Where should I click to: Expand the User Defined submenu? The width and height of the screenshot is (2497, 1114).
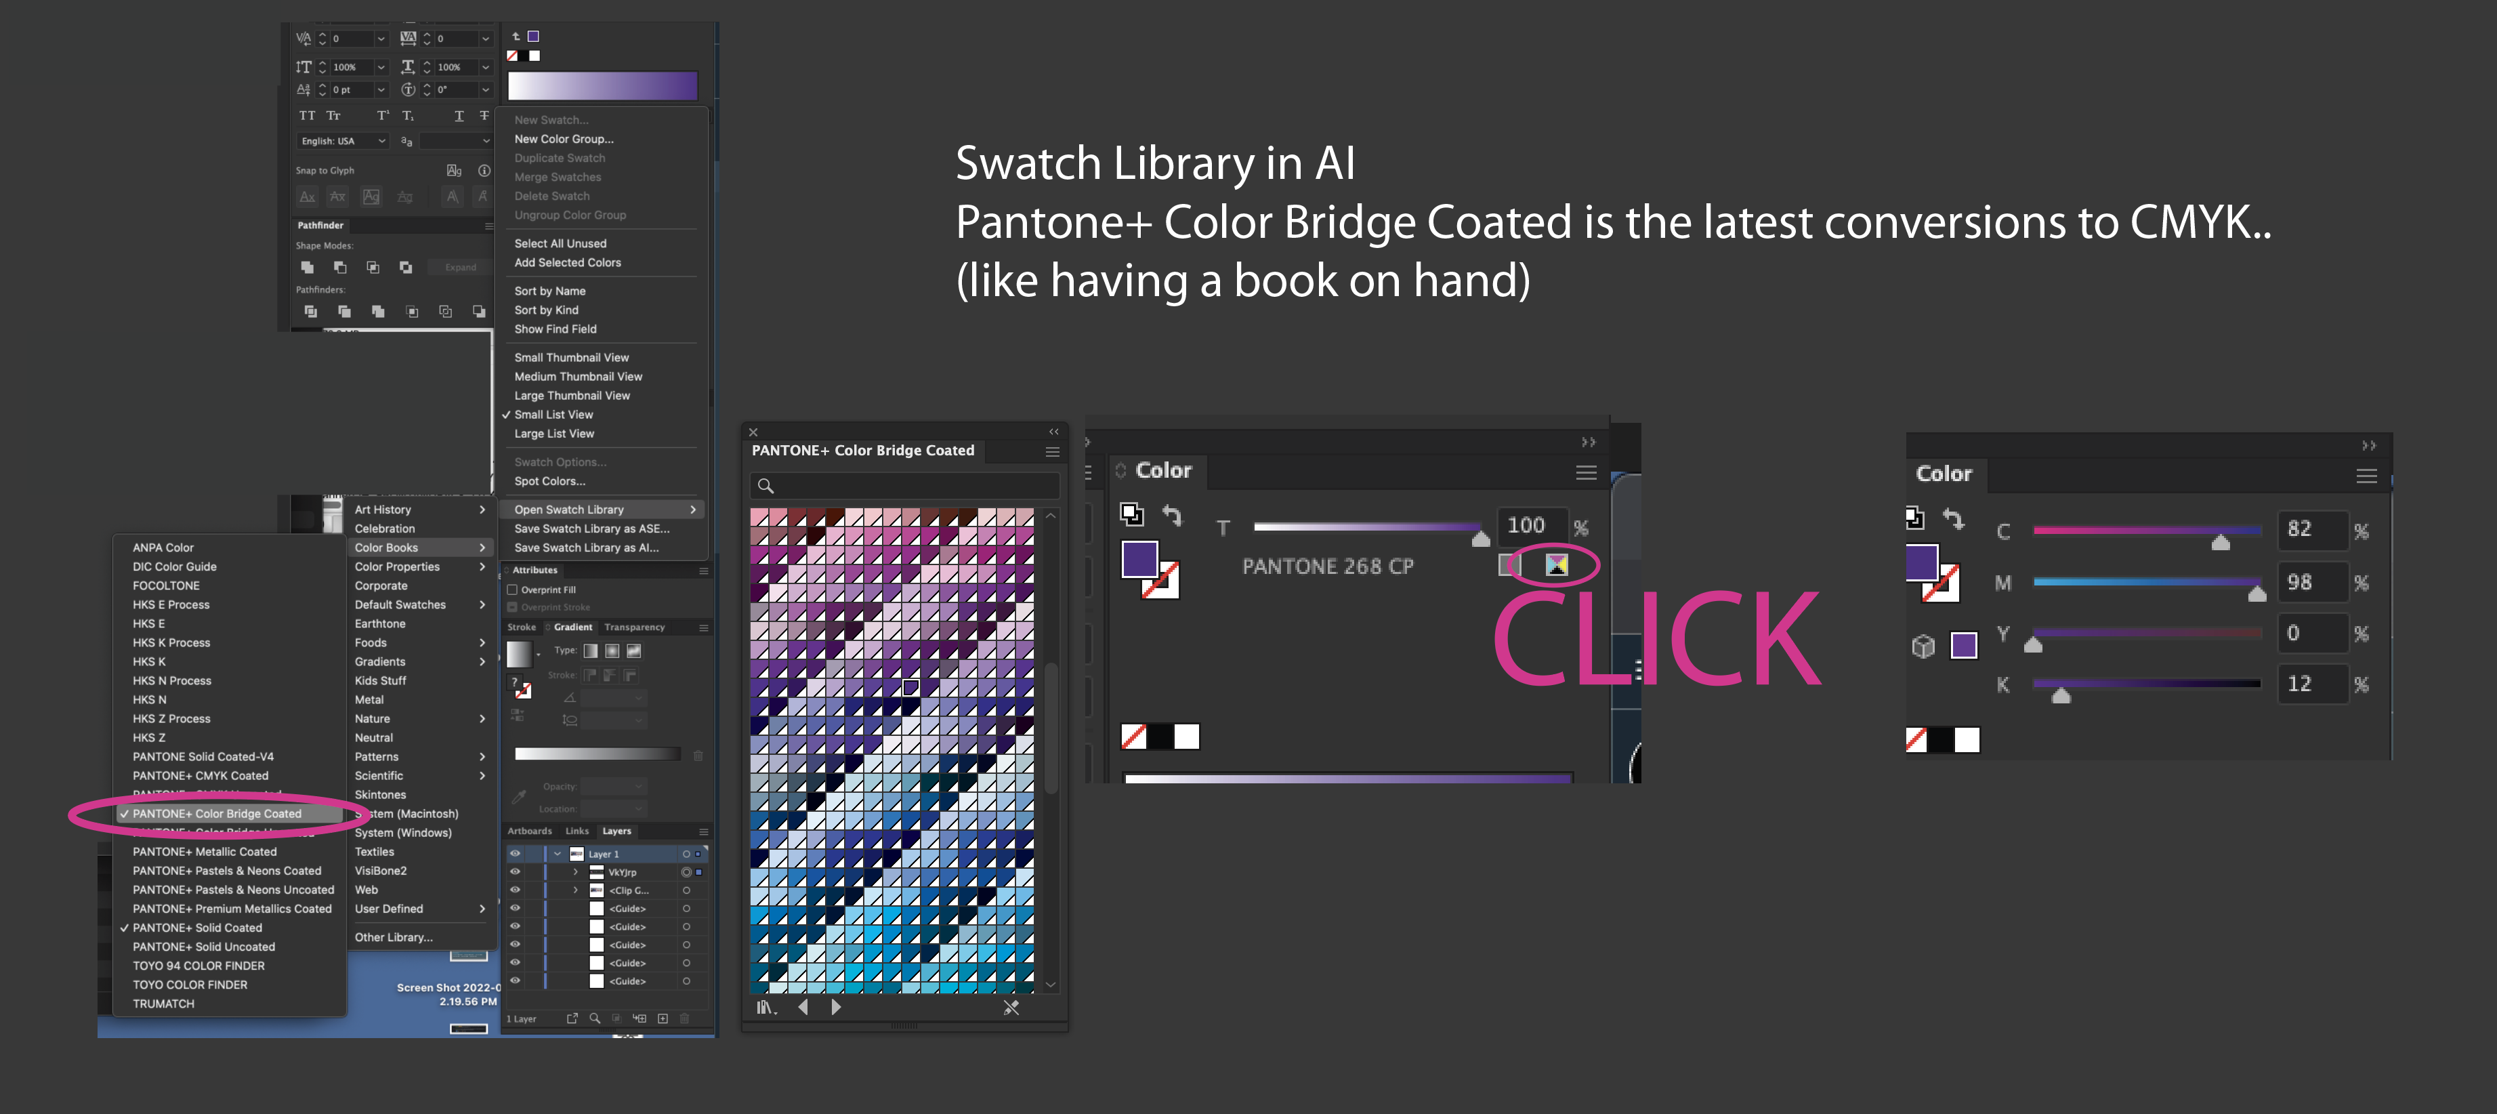[x=421, y=909]
